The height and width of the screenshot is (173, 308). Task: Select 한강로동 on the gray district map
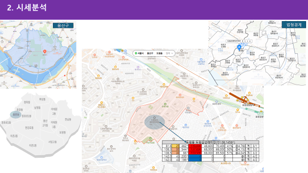pos(29,128)
